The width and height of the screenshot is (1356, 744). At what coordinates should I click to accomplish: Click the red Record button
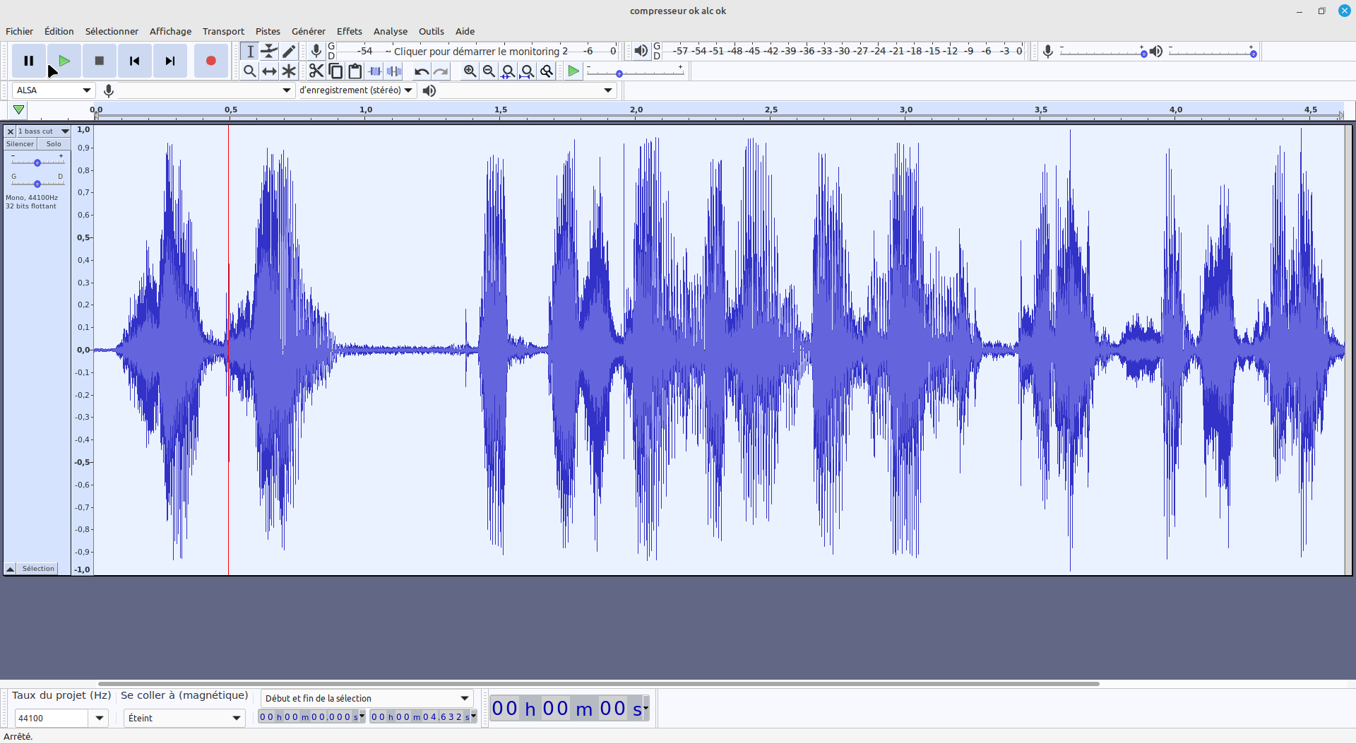(x=210, y=61)
